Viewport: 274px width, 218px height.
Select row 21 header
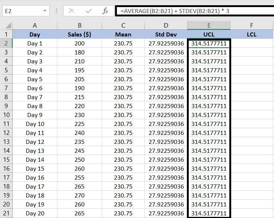pos(6,213)
